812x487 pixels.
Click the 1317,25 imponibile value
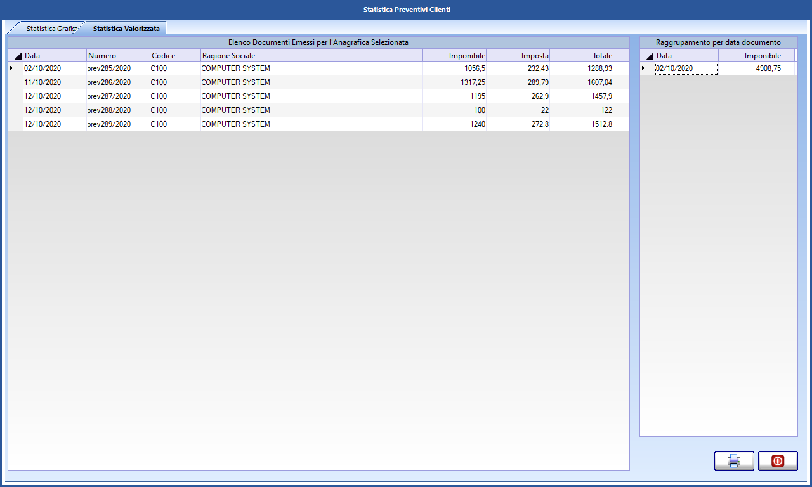pyautogui.click(x=455, y=82)
